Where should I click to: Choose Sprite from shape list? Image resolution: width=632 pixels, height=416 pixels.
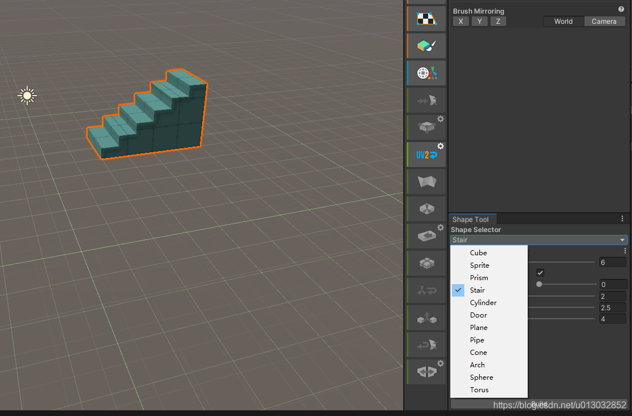pyautogui.click(x=489, y=265)
